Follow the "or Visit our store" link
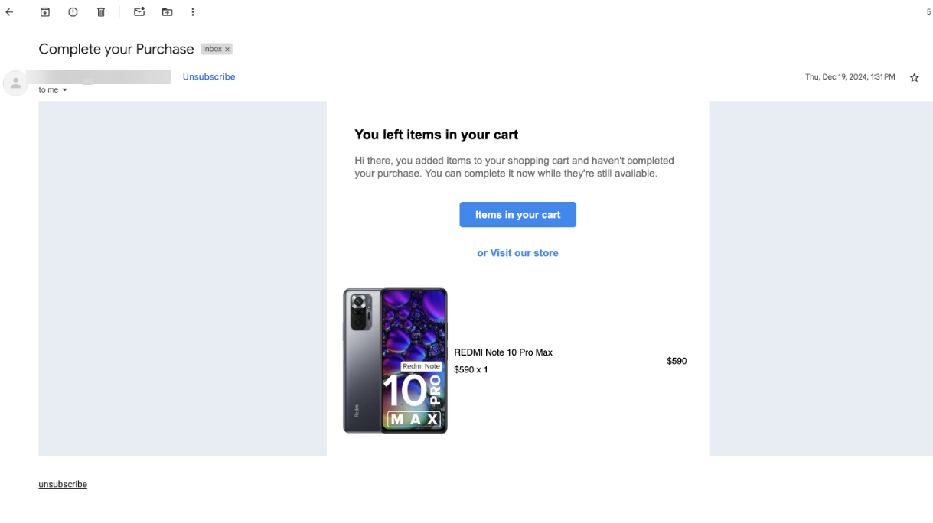The width and height of the screenshot is (933, 523). click(517, 253)
